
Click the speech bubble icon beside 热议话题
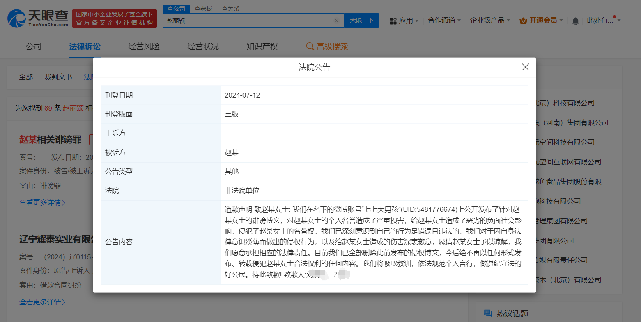488,313
